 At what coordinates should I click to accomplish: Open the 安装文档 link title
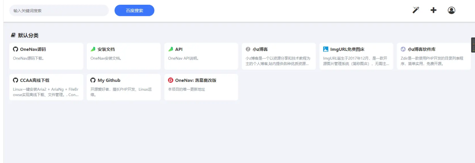(106, 49)
